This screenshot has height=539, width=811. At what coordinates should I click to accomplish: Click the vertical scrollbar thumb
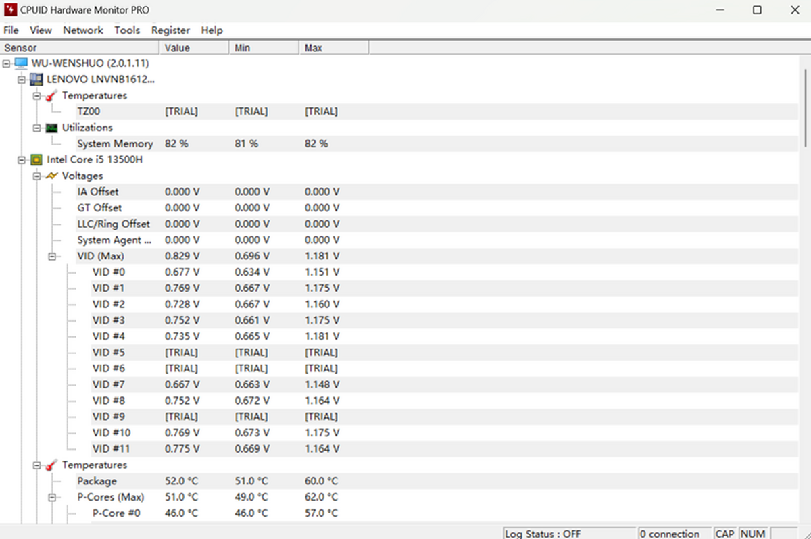(805, 107)
